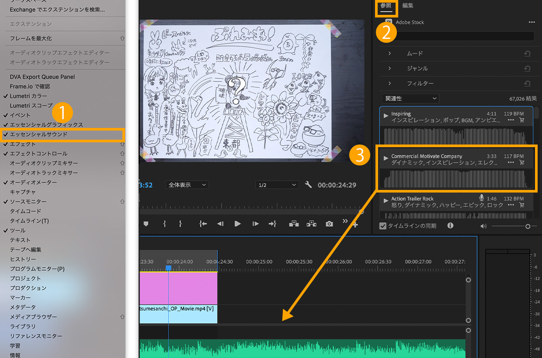Image resolution: width=542 pixels, height=358 pixels.
Task: Open 全体表示 zoom level dropdown
Action: point(187,185)
